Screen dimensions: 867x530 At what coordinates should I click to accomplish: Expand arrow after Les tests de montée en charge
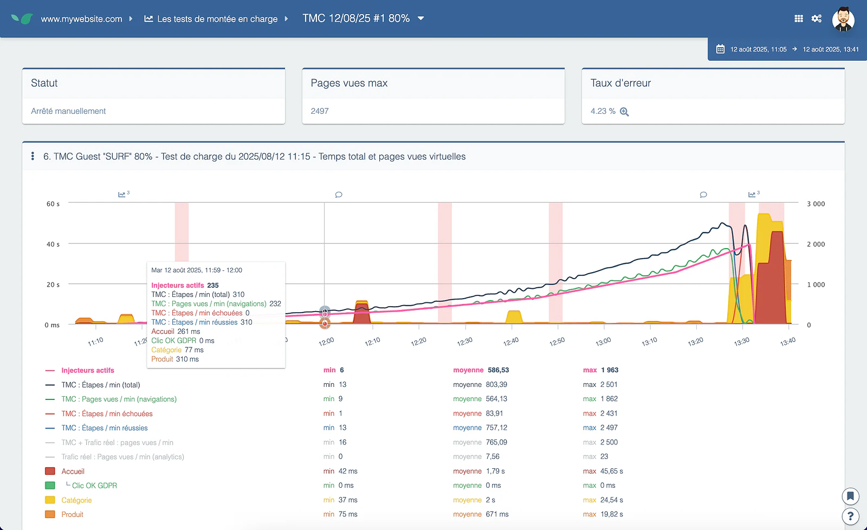point(286,18)
